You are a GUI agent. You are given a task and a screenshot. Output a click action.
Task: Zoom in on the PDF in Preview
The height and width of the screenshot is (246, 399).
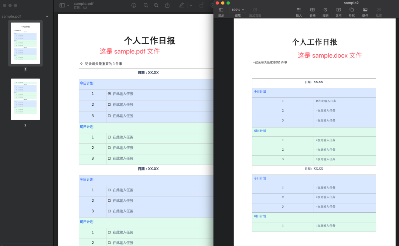(156, 5)
